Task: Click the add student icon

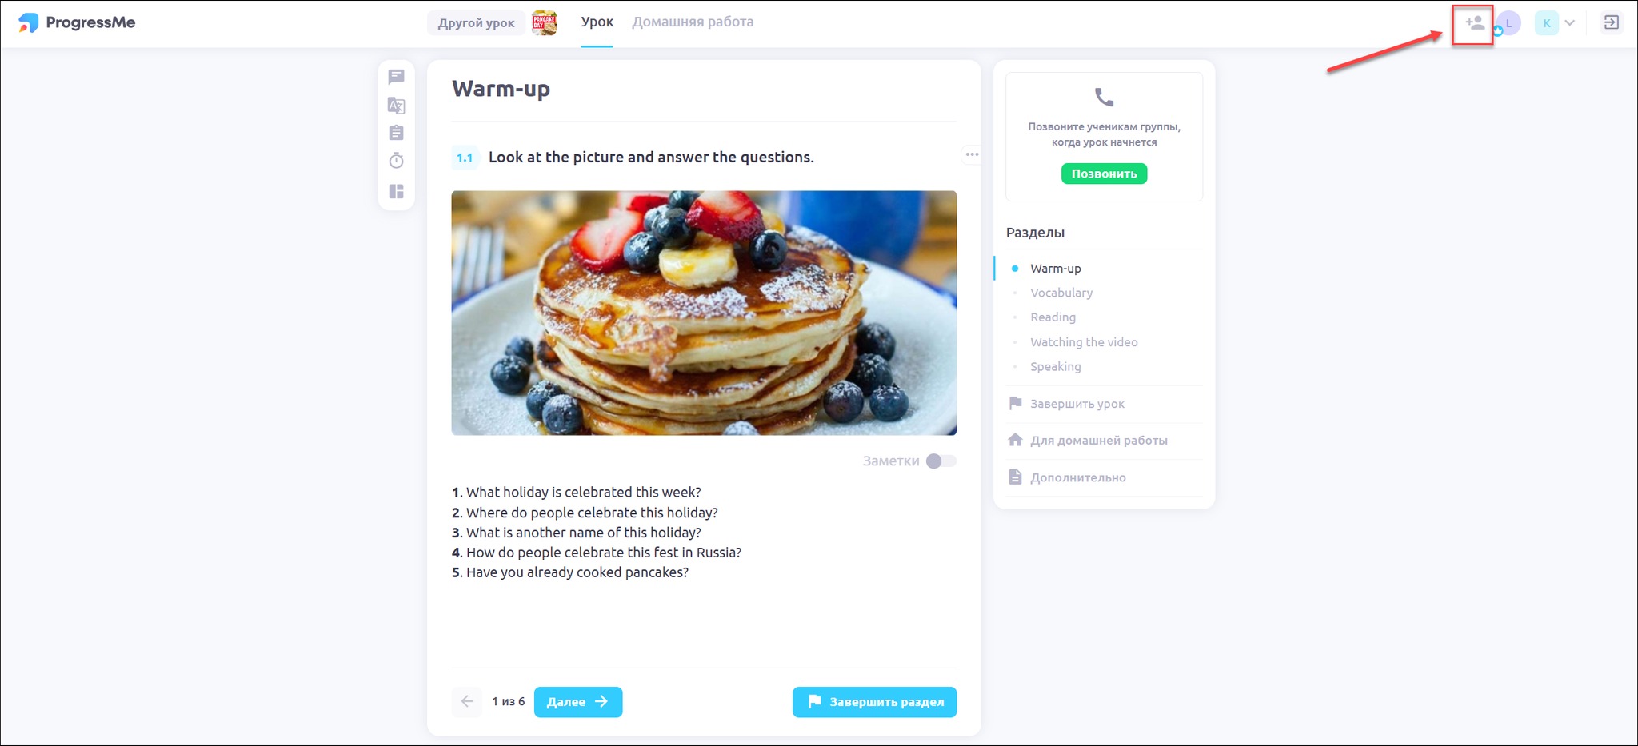Action: pos(1474,23)
